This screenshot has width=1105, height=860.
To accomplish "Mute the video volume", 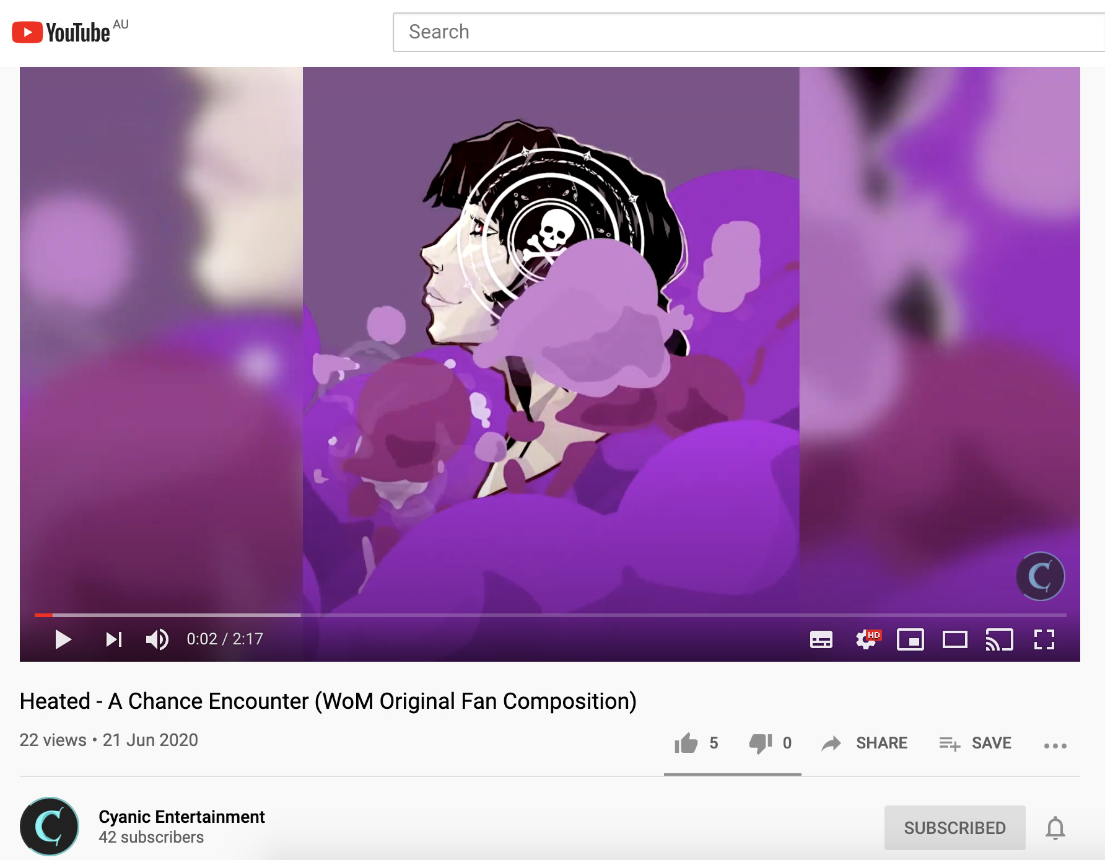I will [x=157, y=639].
